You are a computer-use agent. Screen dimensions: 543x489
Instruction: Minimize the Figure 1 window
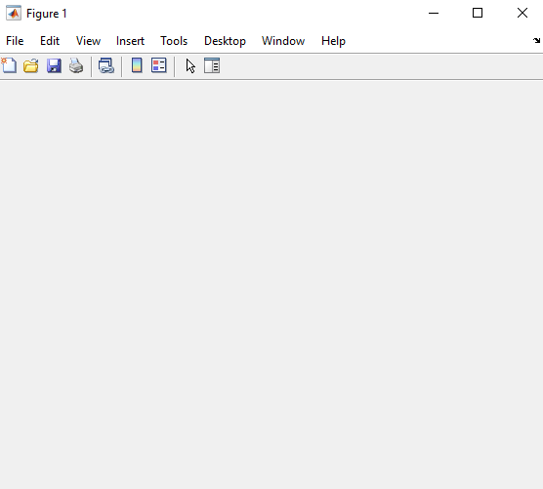(434, 13)
